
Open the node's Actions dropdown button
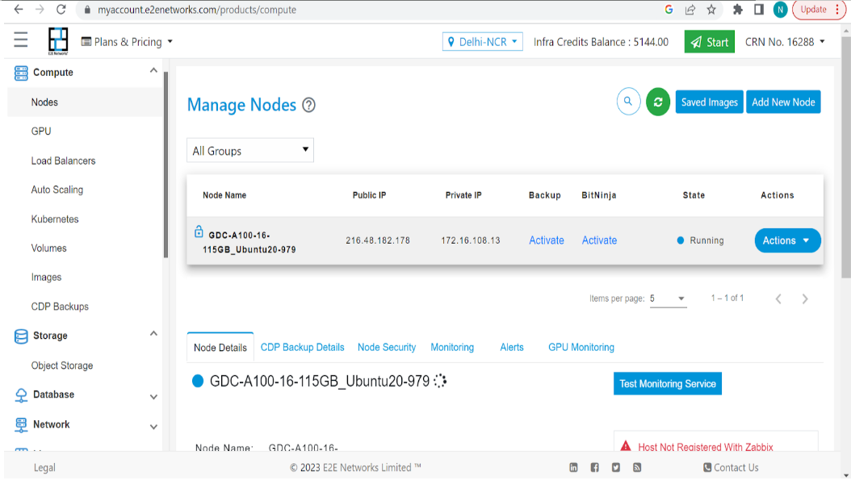787,240
